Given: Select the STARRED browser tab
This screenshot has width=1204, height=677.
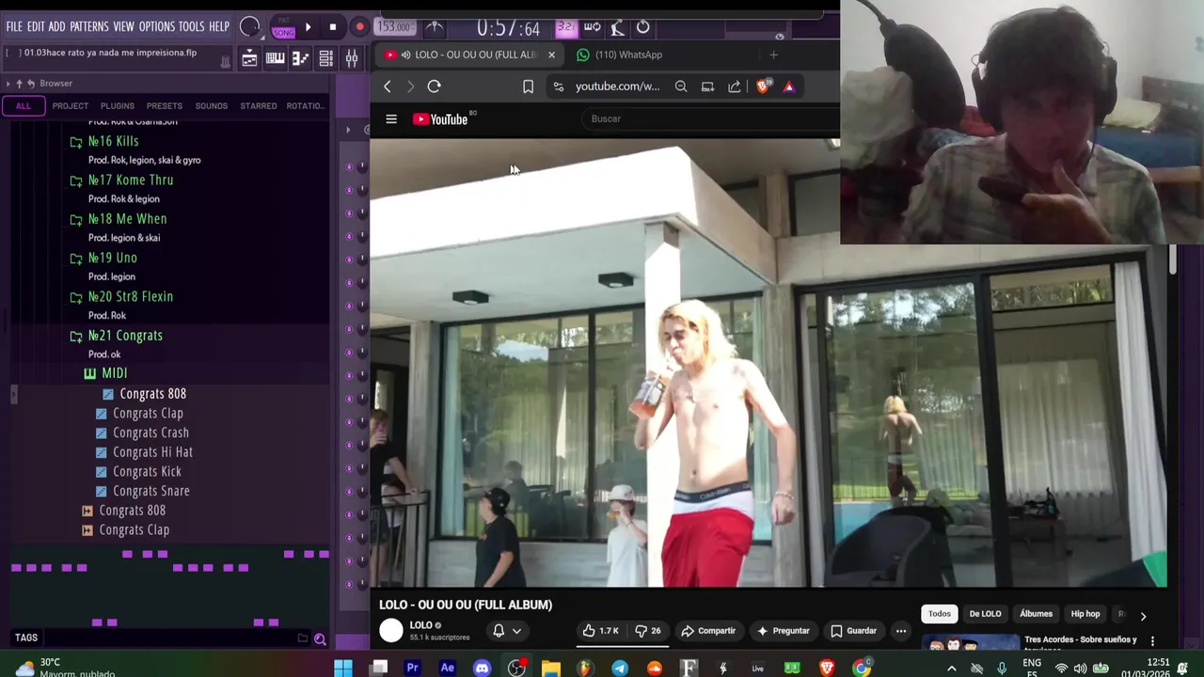Looking at the screenshot, I should click(258, 106).
